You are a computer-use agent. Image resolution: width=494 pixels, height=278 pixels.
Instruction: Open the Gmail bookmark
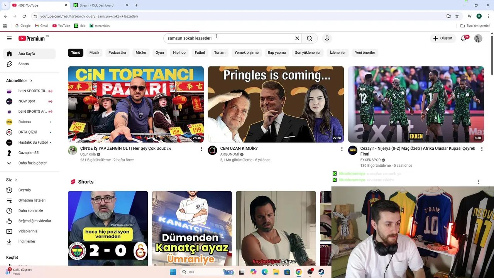point(41,26)
